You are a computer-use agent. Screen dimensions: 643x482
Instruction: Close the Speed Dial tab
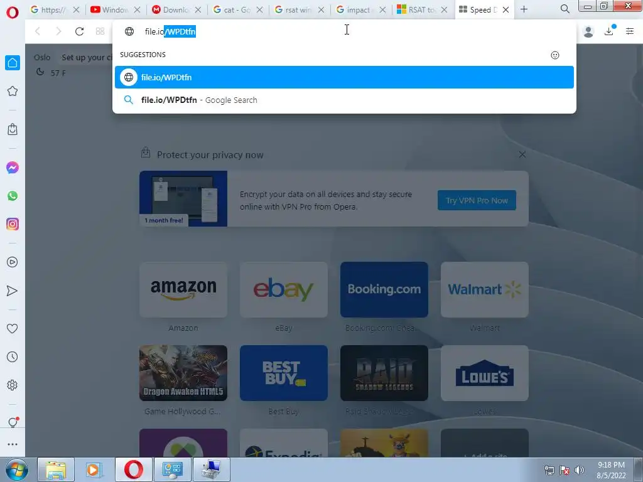(x=505, y=10)
